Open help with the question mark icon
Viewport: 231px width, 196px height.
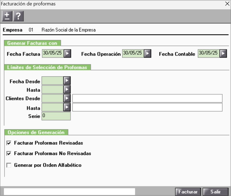(18, 16)
